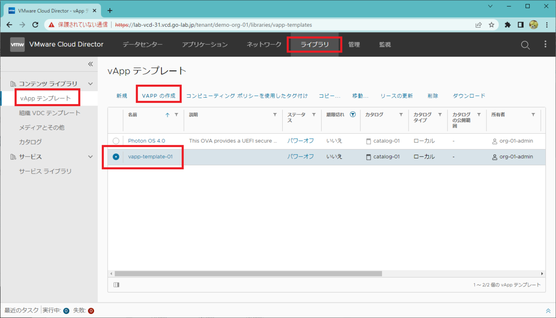The width and height of the screenshot is (556, 318).
Task: Open データセンター menu
Action: (x=143, y=44)
